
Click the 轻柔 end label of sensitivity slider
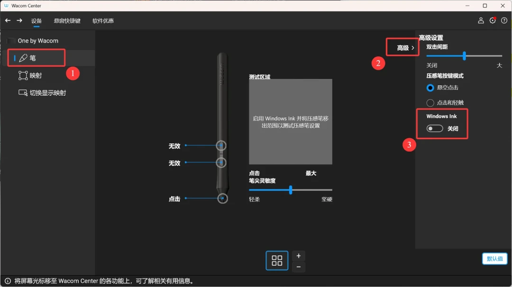255,199
